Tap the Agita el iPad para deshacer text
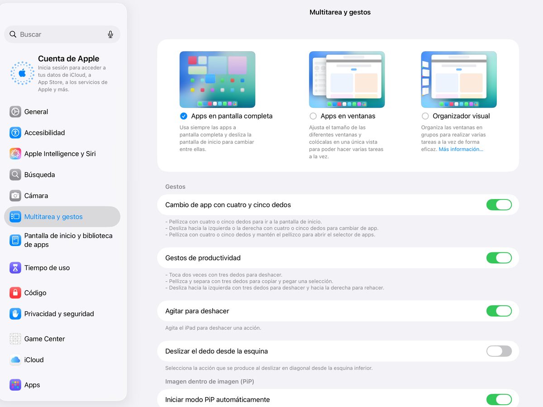The width and height of the screenshot is (543, 407). pyautogui.click(x=213, y=328)
